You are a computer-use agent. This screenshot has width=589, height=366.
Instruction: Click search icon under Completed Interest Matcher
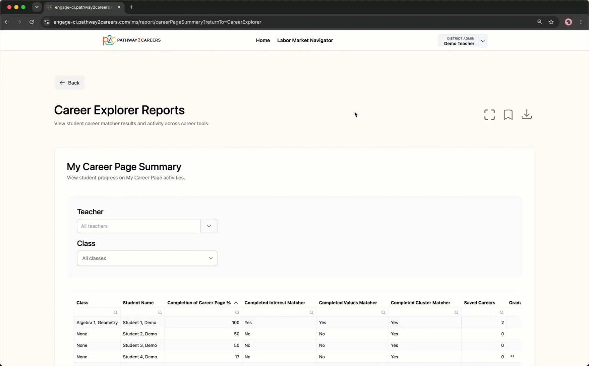(x=312, y=312)
